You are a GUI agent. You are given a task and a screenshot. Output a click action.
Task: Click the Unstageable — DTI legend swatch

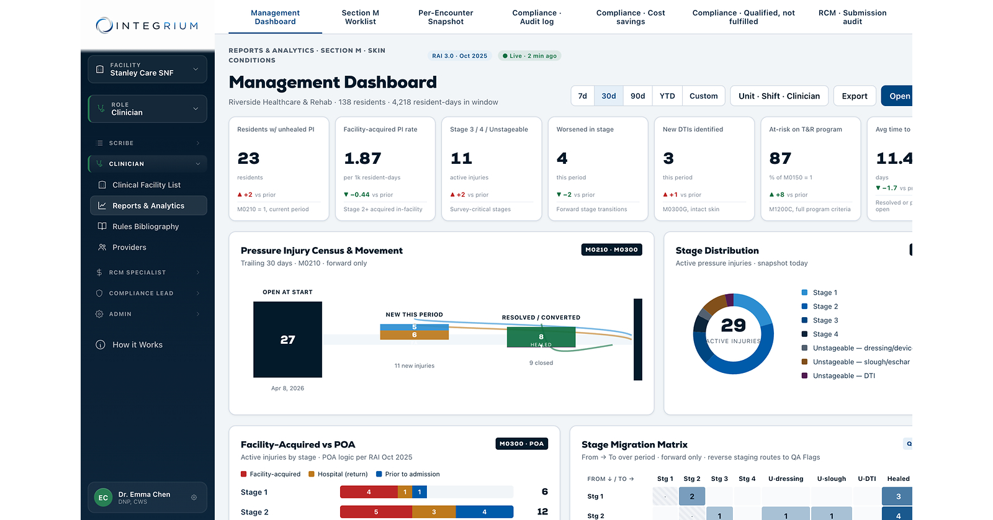(x=804, y=375)
